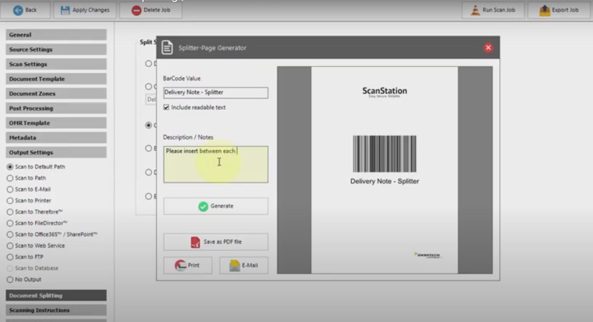The width and height of the screenshot is (593, 322).
Task: Click the document icon in the dialog title
Action: pos(167,47)
